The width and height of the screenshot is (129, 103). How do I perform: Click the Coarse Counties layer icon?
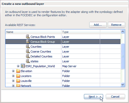[28, 51]
